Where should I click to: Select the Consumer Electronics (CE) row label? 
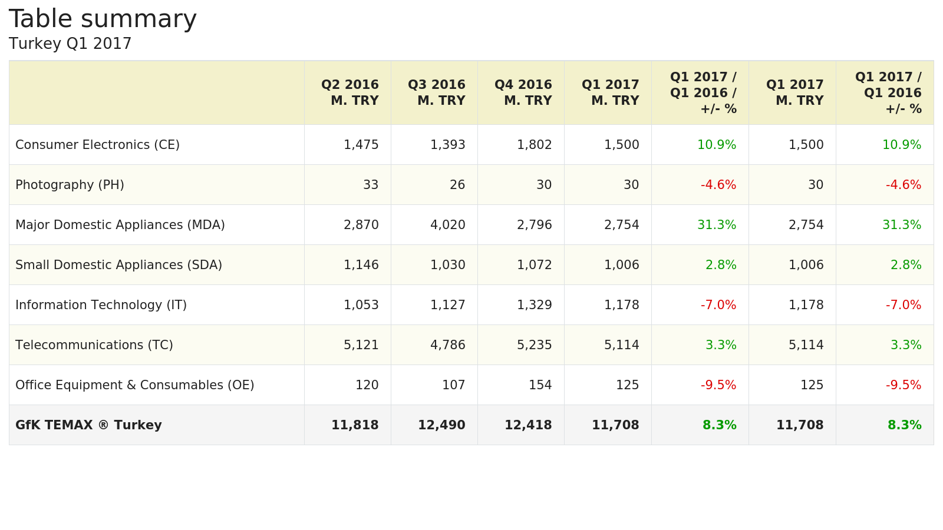[97, 145]
